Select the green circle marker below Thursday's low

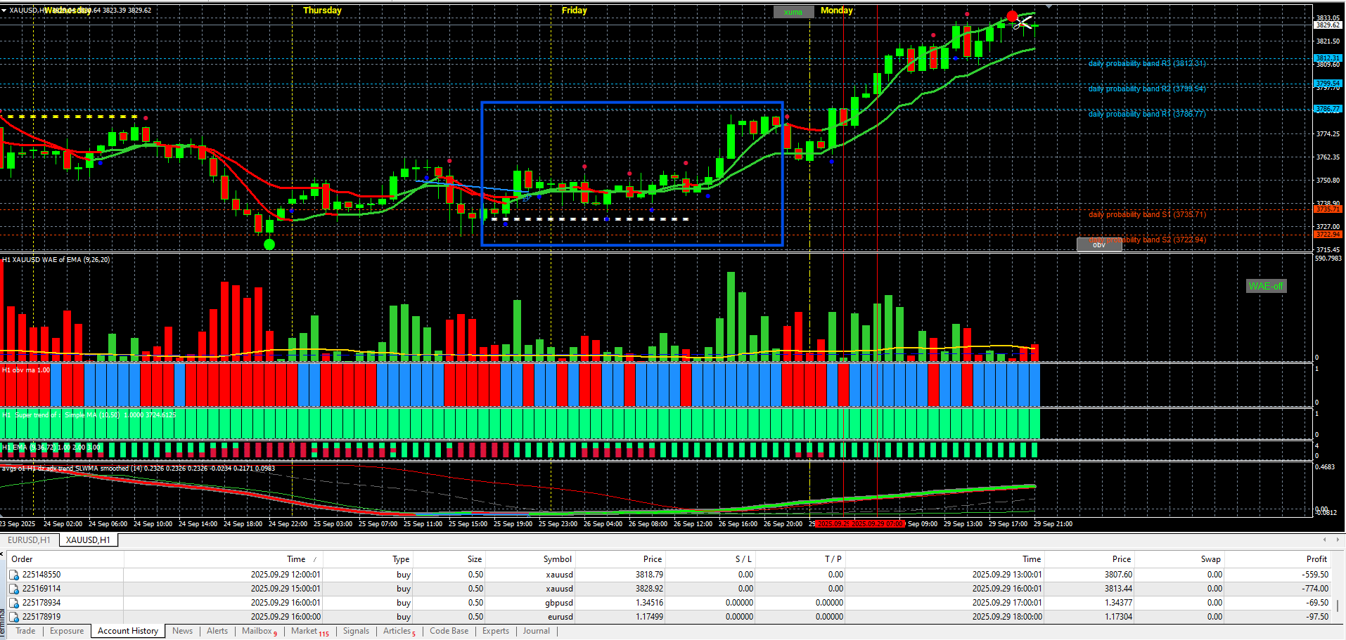click(269, 244)
